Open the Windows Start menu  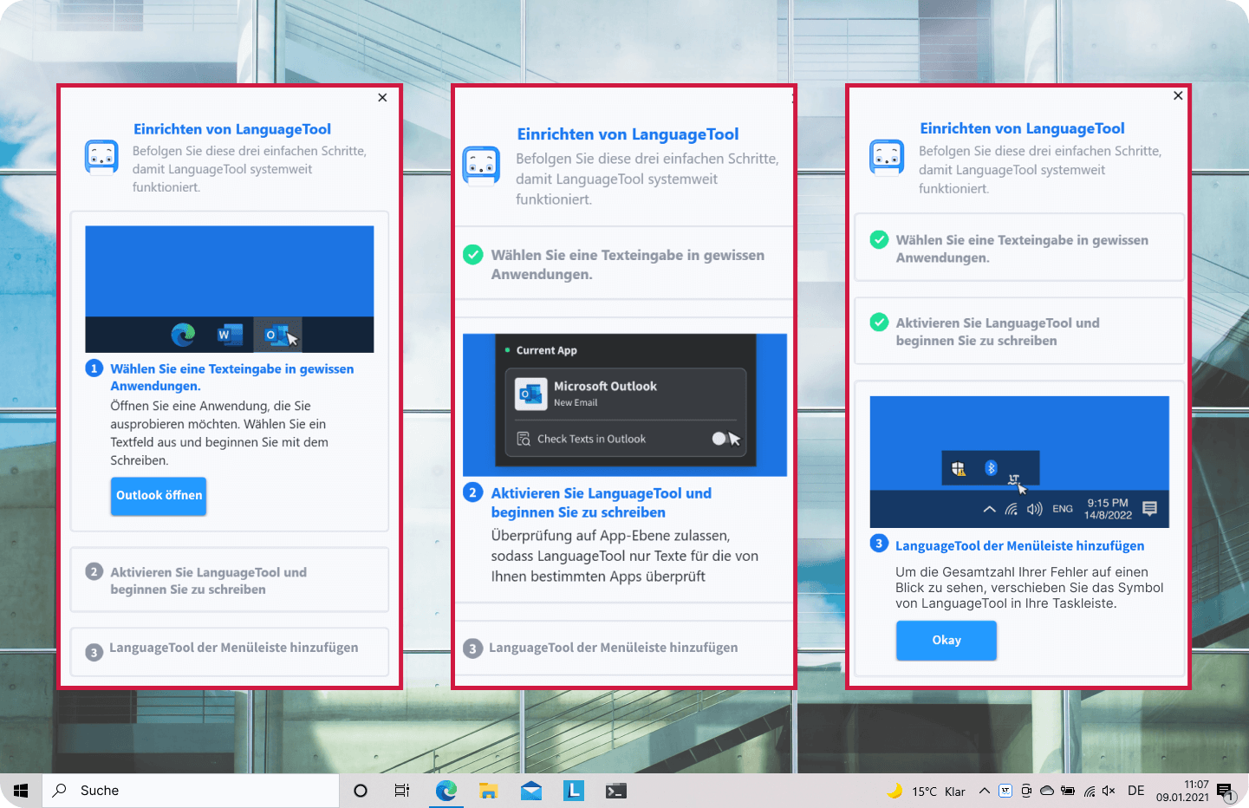click(x=21, y=791)
